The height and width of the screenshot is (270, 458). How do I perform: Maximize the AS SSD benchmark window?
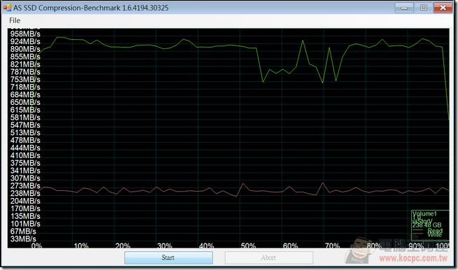tap(423, 8)
